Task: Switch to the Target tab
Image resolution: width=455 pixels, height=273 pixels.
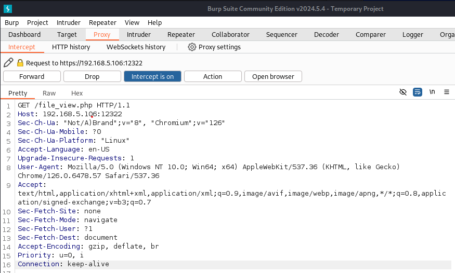Action: 67,34
